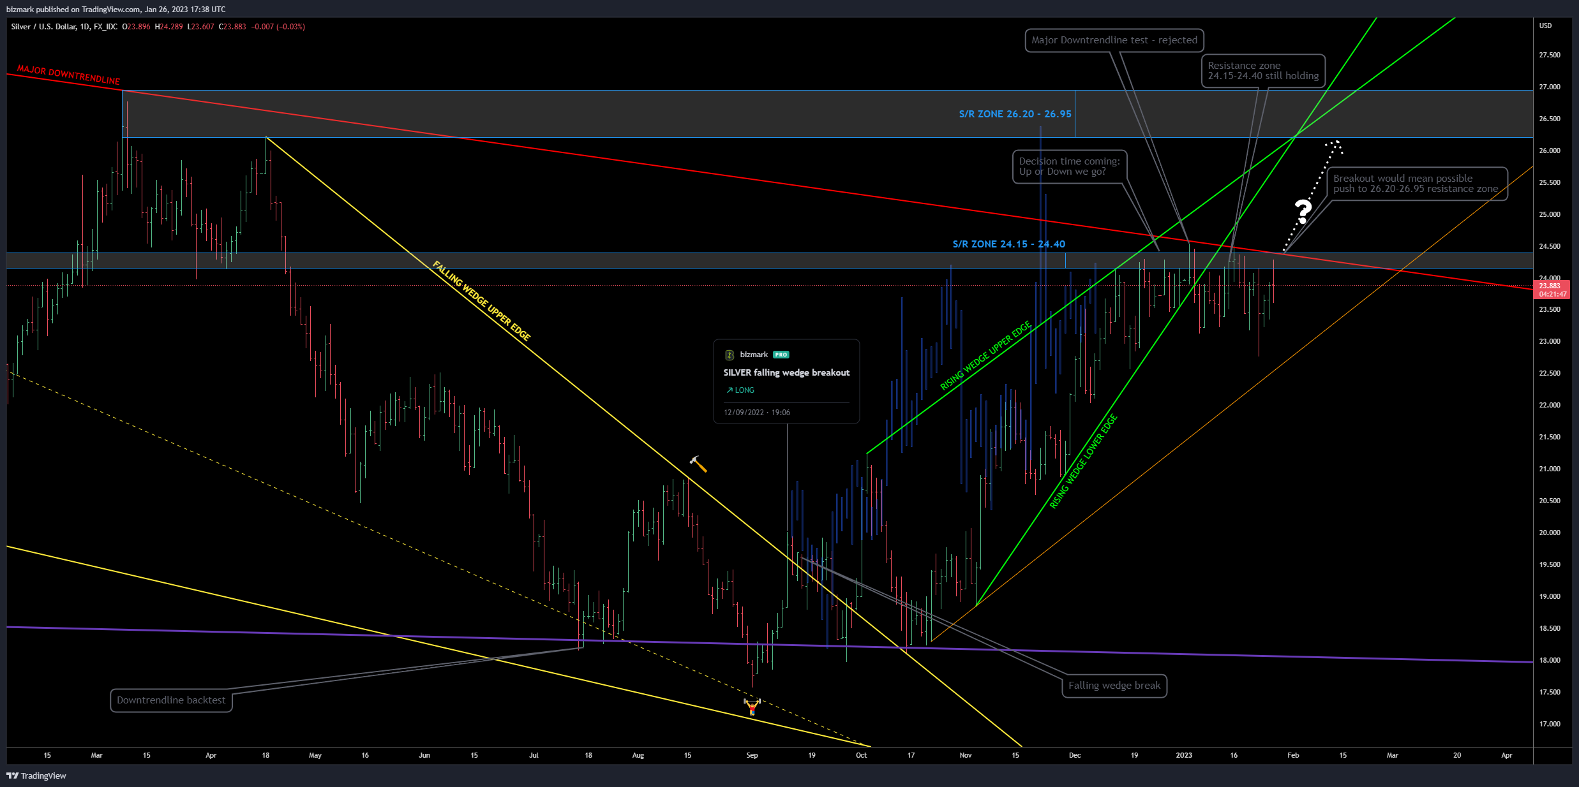Click the idea date '12/09/2022 · 19:06'
1579x787 pixels.
pyautogui.click(x=757, y=413)
